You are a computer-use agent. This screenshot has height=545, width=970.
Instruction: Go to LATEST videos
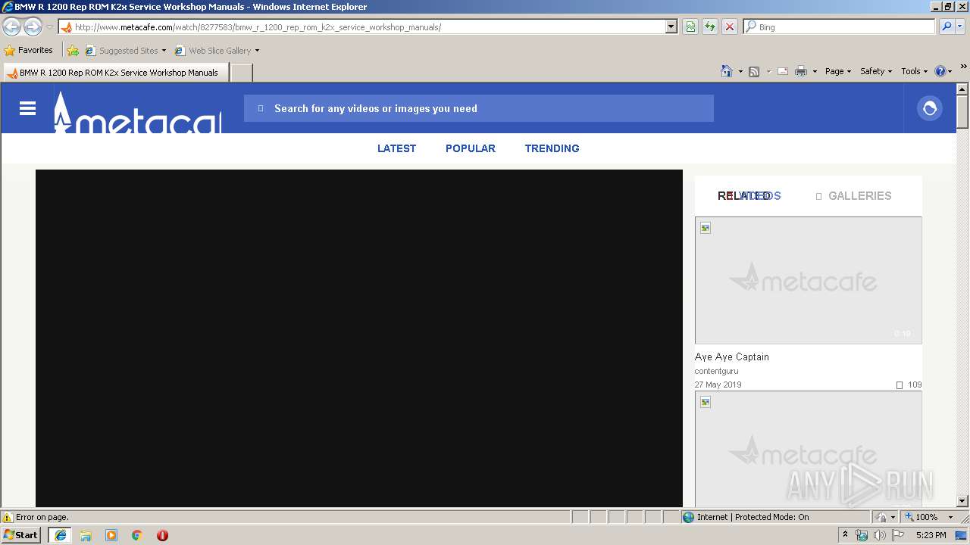(x=396, y=148)
